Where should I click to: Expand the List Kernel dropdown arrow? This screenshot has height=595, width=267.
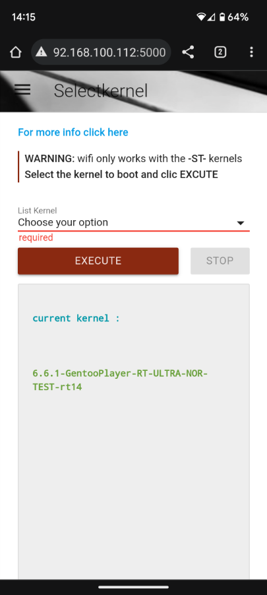point(240,223)
